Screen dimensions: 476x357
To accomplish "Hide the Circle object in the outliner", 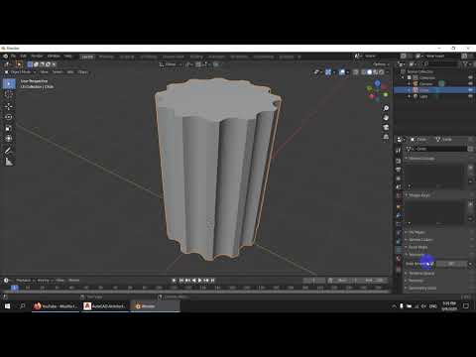I will tap(470, 90).
